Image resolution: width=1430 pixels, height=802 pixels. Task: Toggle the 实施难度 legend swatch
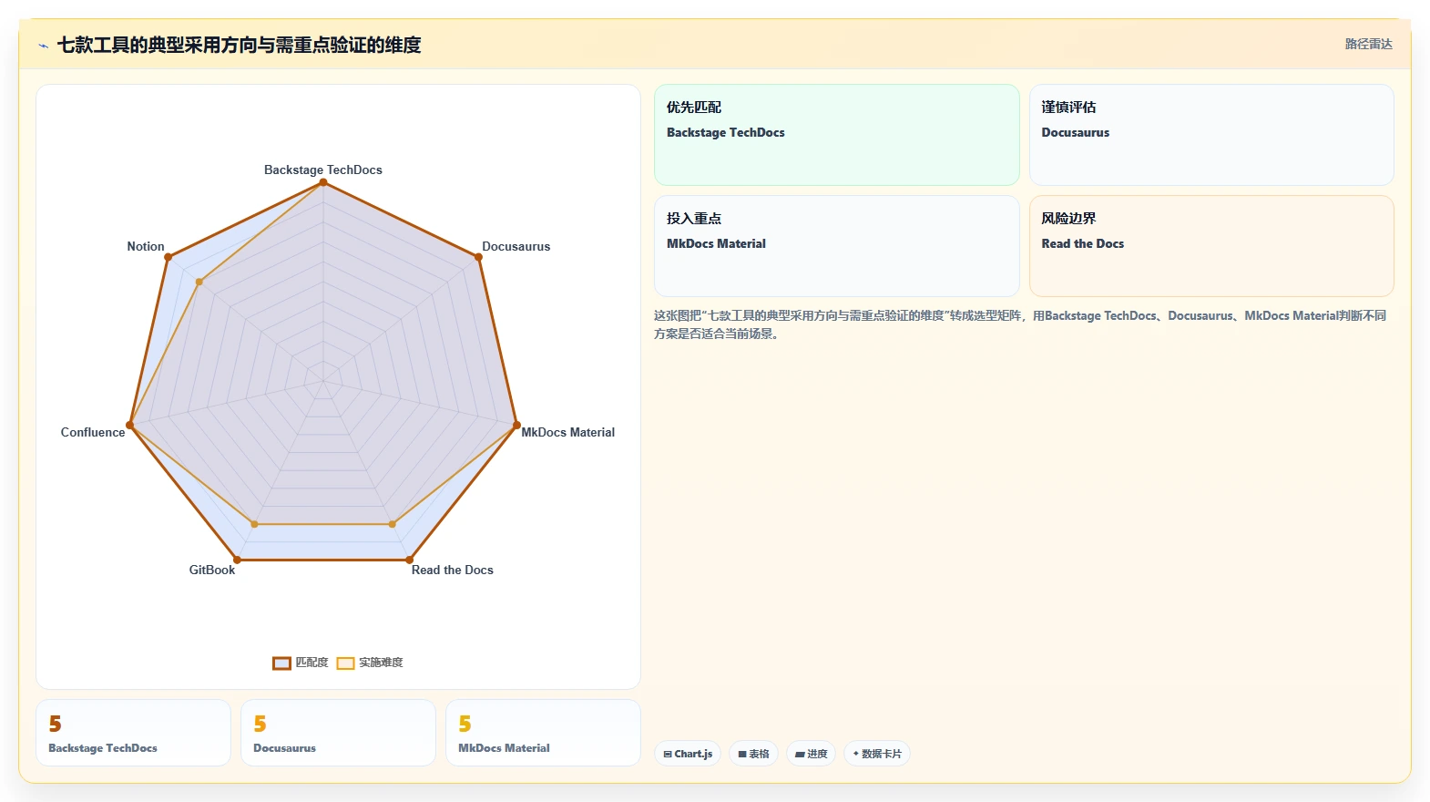[x=345, y=663]
